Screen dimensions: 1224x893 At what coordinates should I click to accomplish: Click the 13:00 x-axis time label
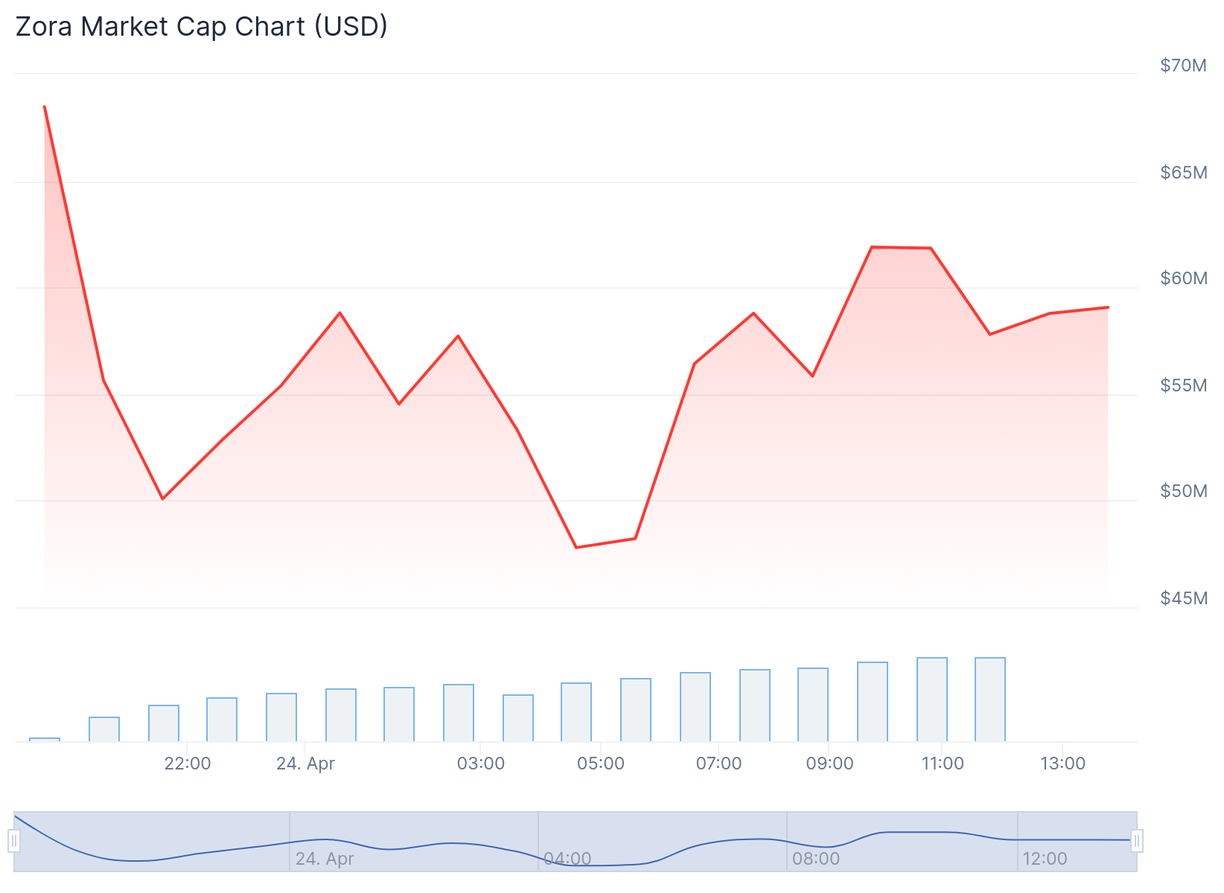pos(1062,764)
